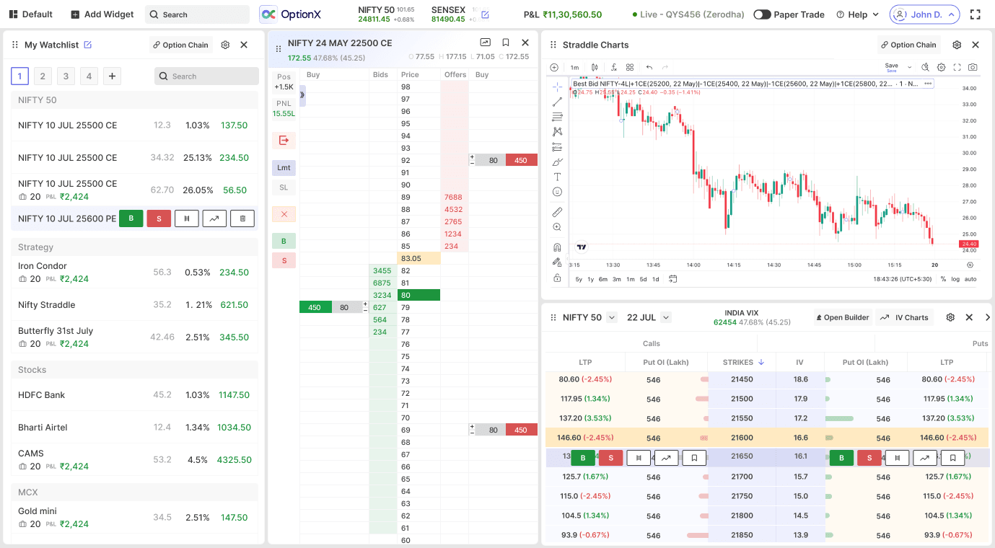Viewport: 995px width, 548px height.
Task: Open the Help dropdown menu
Action: (x=857, y=14)
